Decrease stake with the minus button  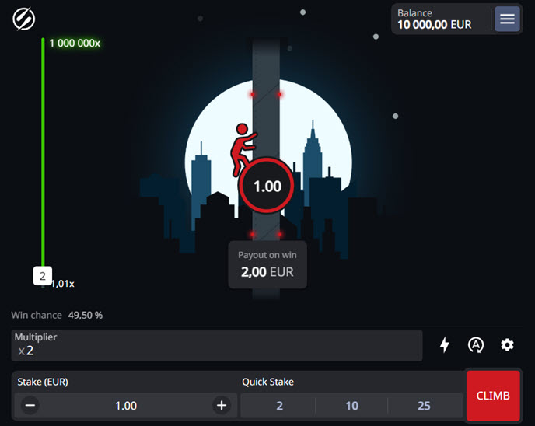pos(30,405)
